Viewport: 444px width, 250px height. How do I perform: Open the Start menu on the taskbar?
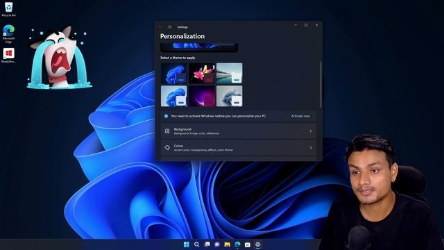pyautogui.click(x=187, y=244)
